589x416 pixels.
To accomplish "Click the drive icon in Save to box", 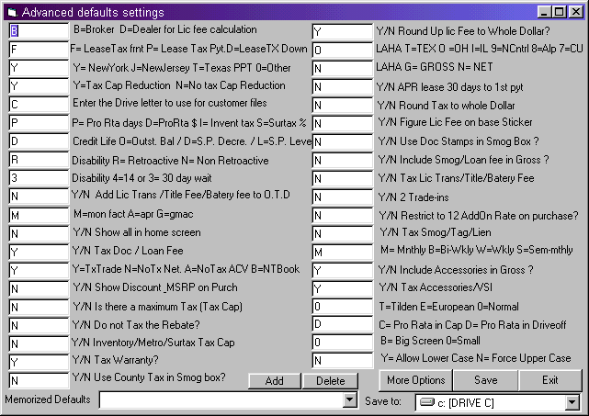I will (426, 401).
